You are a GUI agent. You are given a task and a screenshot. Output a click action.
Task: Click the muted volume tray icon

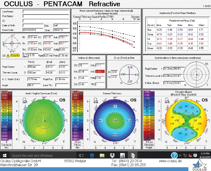click(190, 156)
